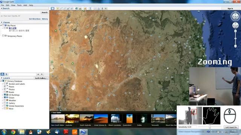This screenshot has width=241, height=135.
Task: Open Google Chrome from the taskbar
Action: 13,132
